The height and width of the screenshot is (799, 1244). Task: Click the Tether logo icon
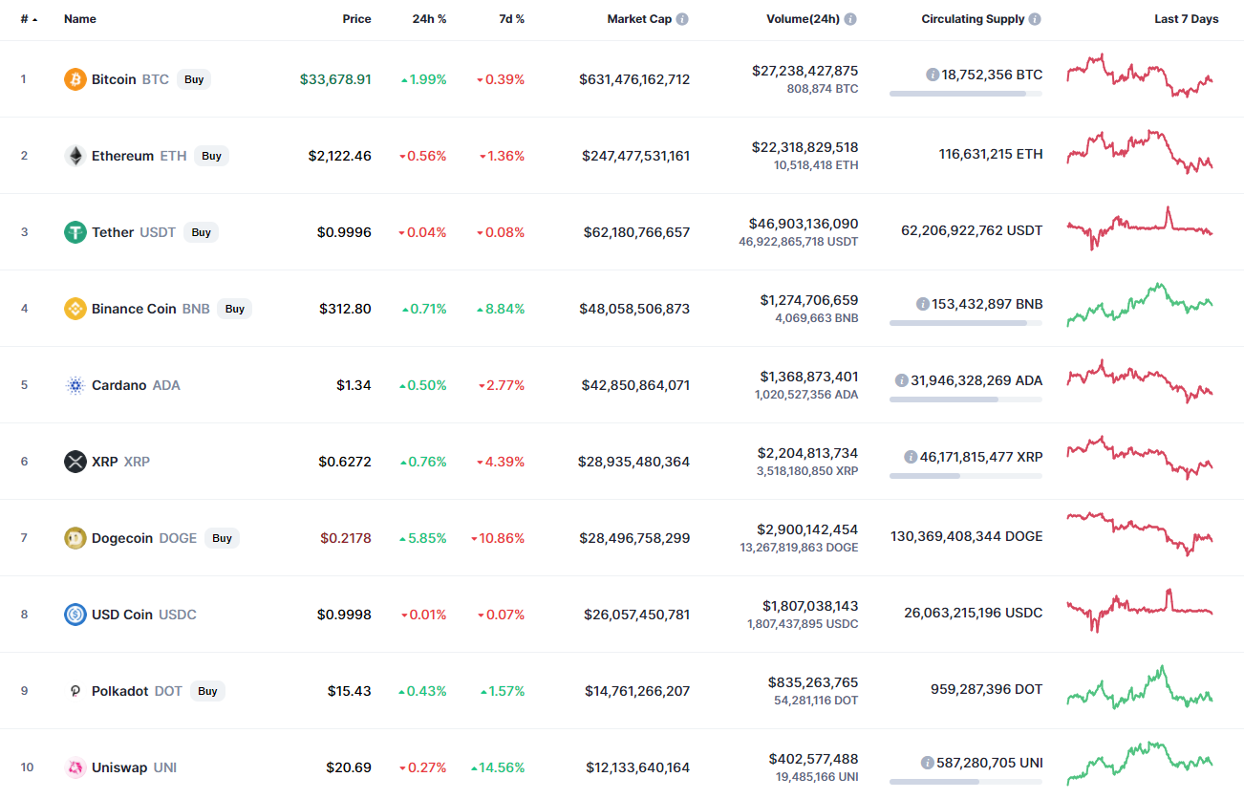(x=75, y=232)
